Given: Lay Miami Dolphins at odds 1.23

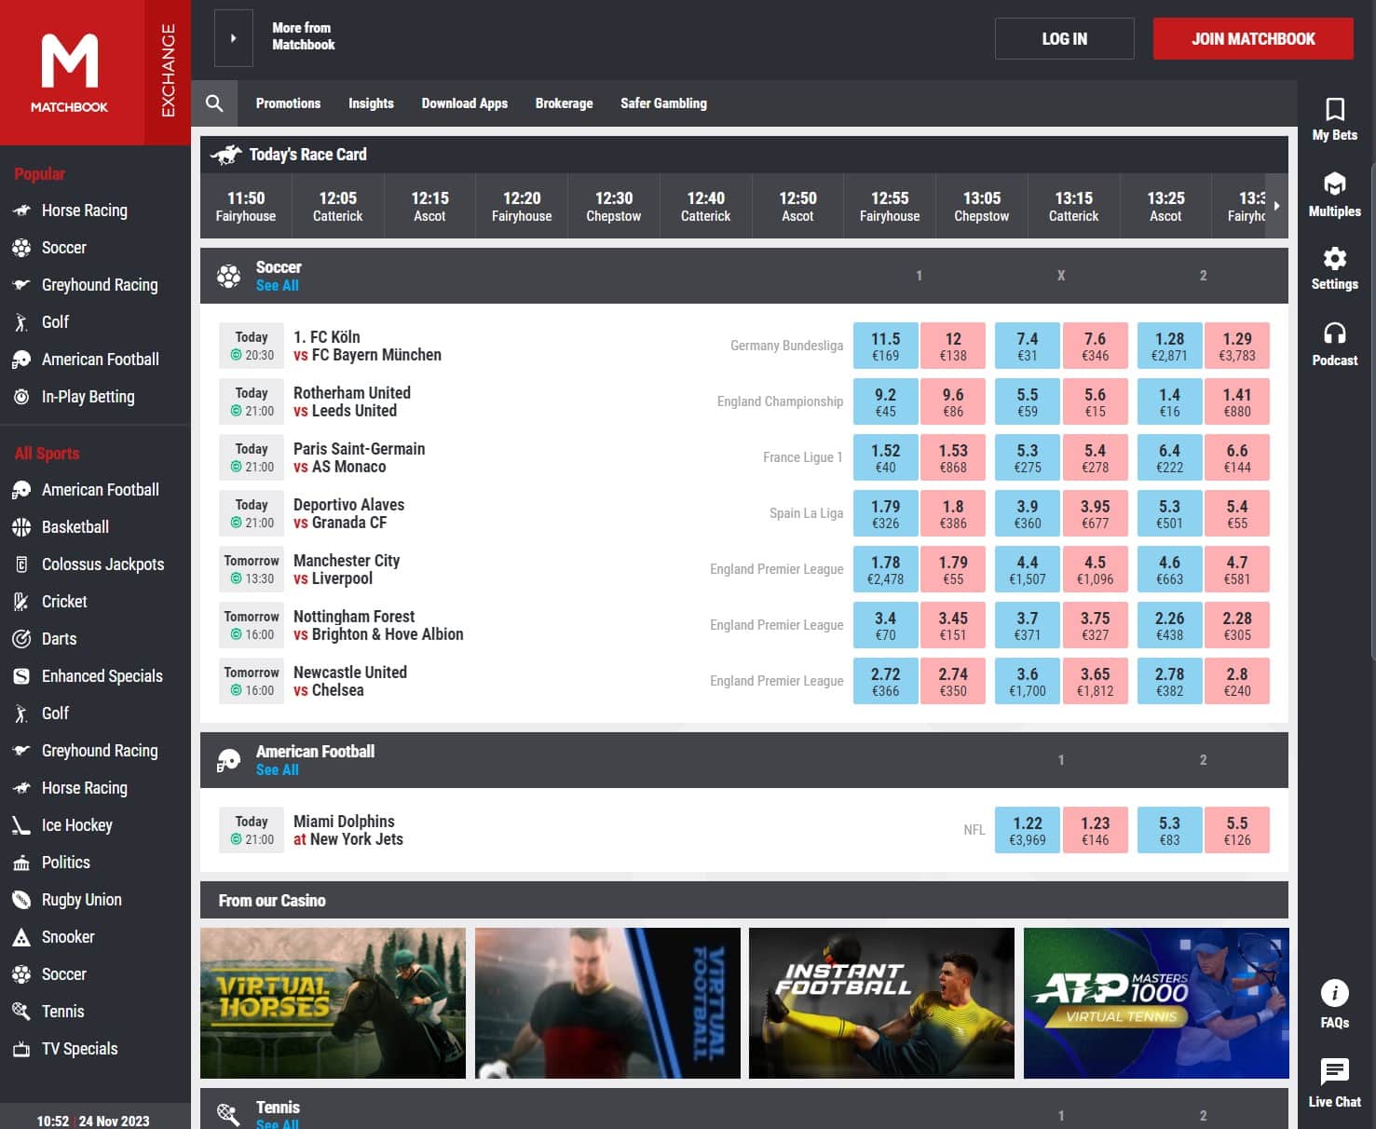Looking at the screenshot, I should coord(1095,830).
